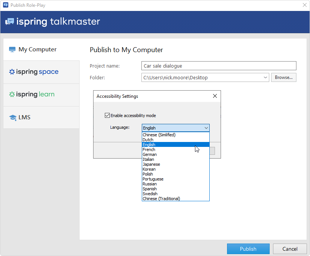The width and height of the screenshot is (310, 256).
Task: Open the iSpring Learn tab
Action: [x=32, y=94]
